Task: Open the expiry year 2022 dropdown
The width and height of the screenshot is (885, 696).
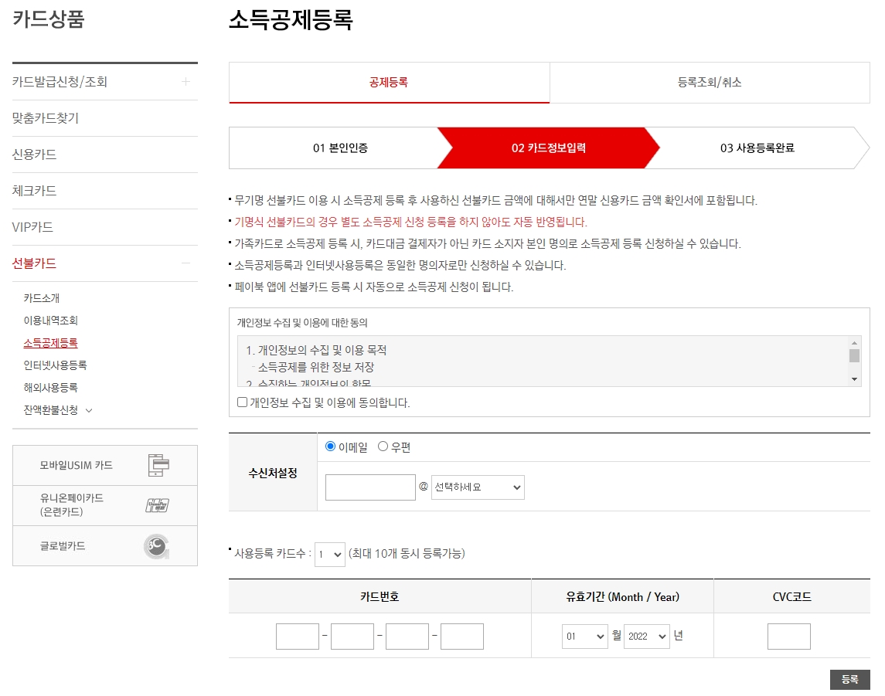Action: click(x=647, y=636)
